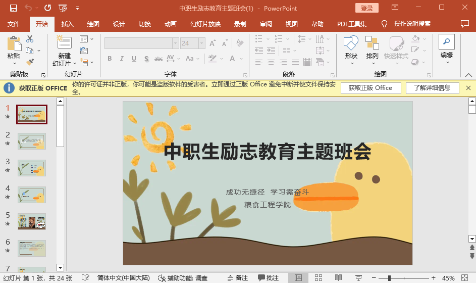The width and height of the screenshot is (476, 283).
Task: Expand the Paste options dropdown arrow
Action: (14, 63)
